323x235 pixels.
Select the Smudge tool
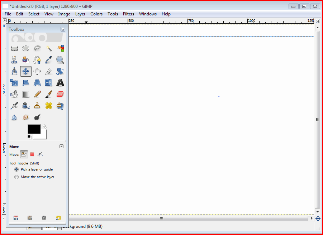(25, 117)
